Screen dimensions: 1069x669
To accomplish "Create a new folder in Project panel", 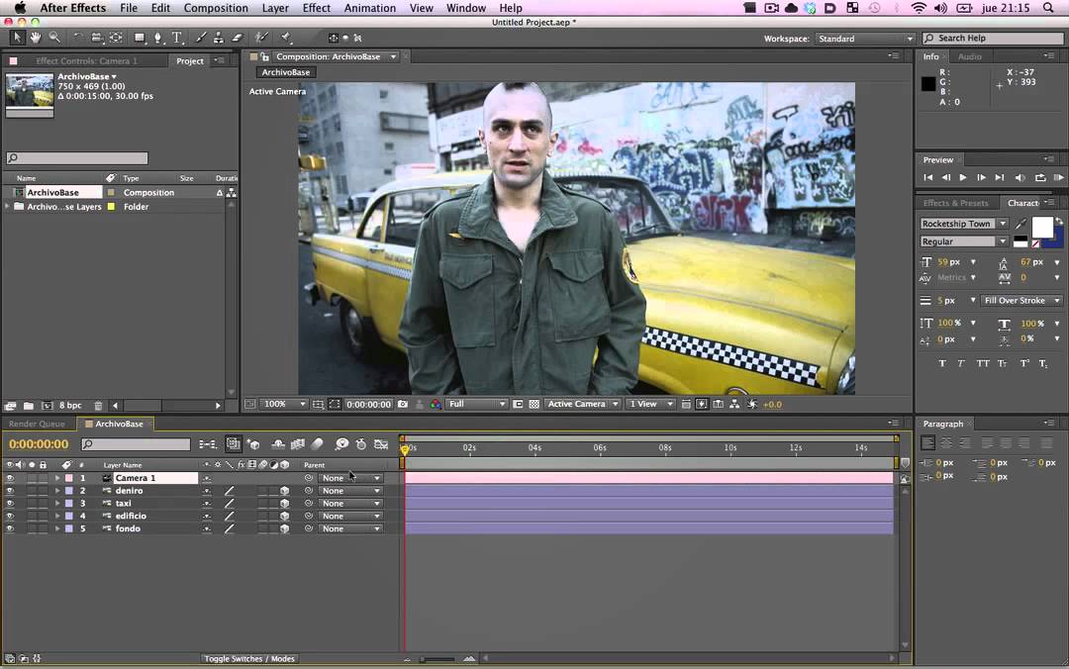I will pyautogui.click(x=28, y=405).
